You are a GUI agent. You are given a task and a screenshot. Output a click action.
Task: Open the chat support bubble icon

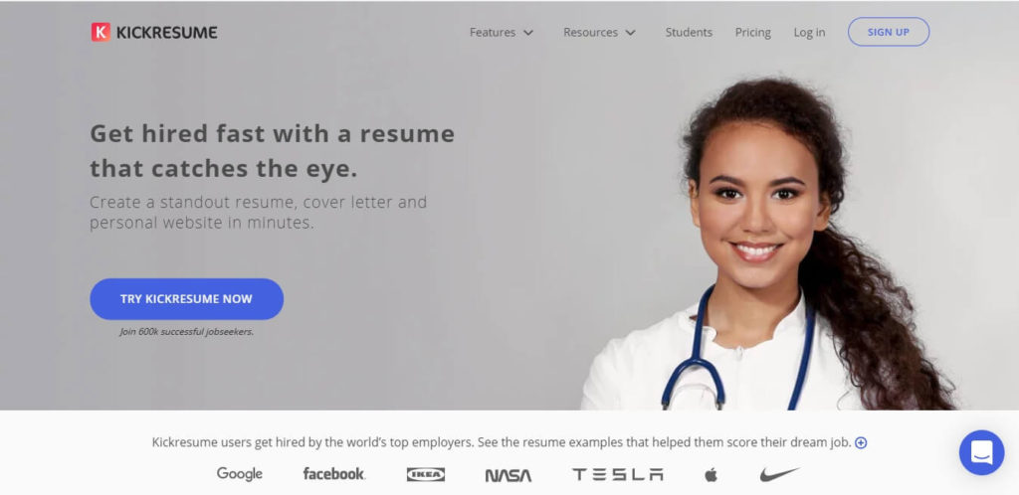click(981, 452)
